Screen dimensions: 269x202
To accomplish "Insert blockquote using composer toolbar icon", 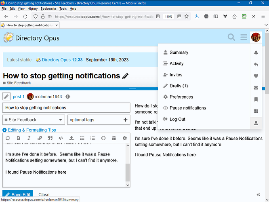I will pyautogui.click(x=50, y=138).
